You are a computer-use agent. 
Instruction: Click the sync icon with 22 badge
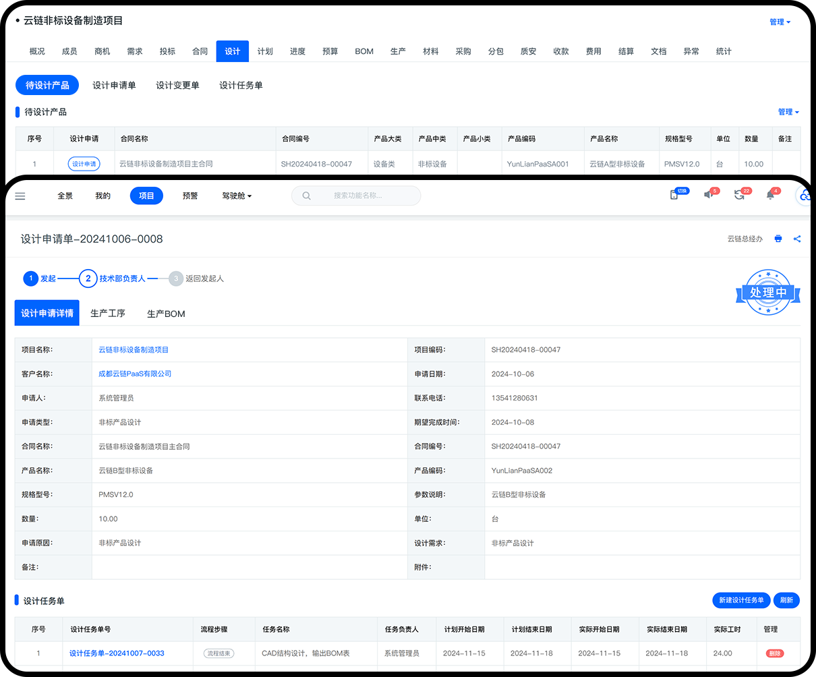click(739, 195)
